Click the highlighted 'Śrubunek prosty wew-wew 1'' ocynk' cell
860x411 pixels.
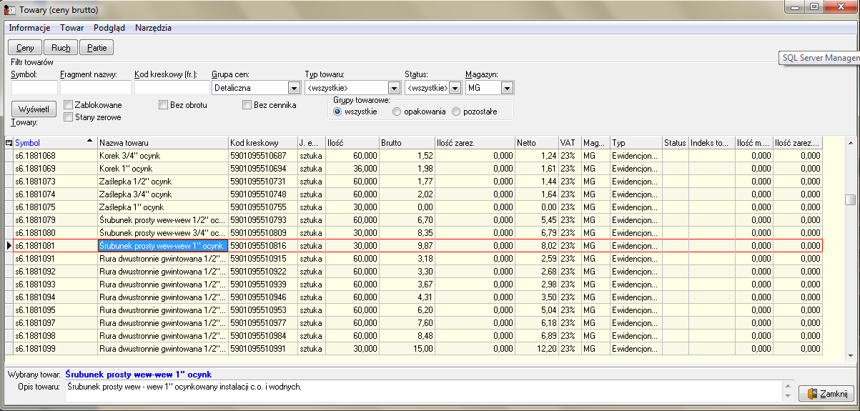point(163,245)
